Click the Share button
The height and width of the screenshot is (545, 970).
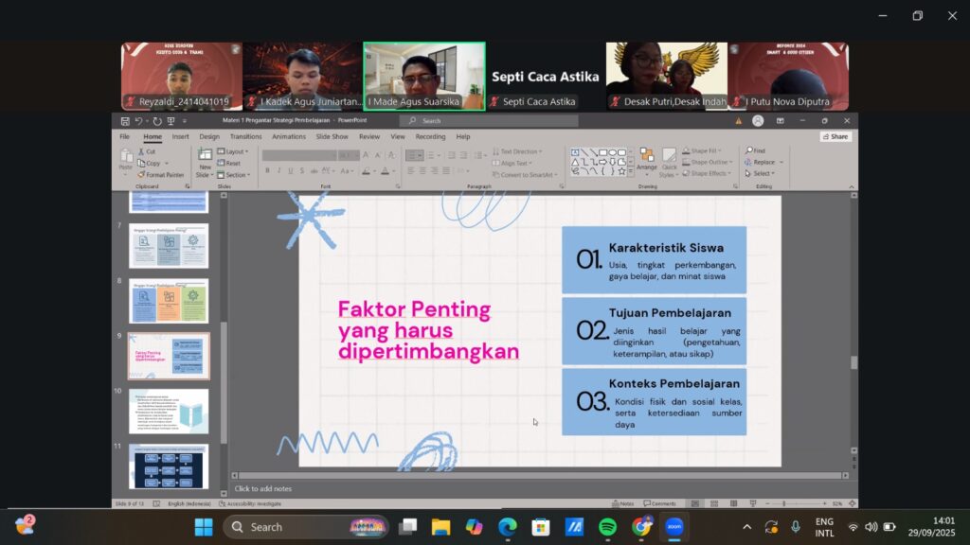pos(835,136)
